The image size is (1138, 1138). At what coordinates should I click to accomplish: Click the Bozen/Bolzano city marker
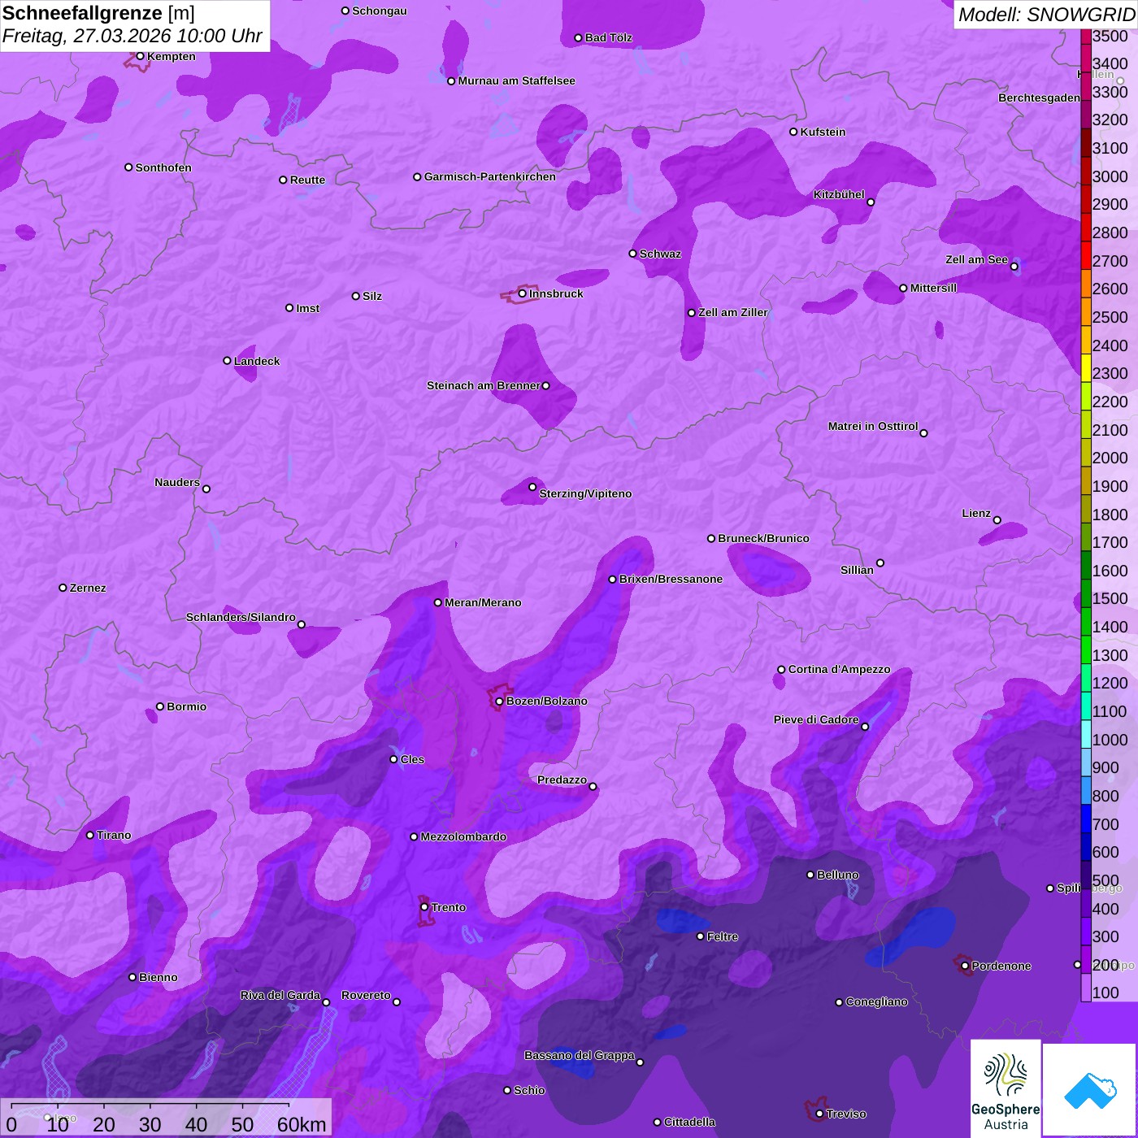tap(499, 701)
